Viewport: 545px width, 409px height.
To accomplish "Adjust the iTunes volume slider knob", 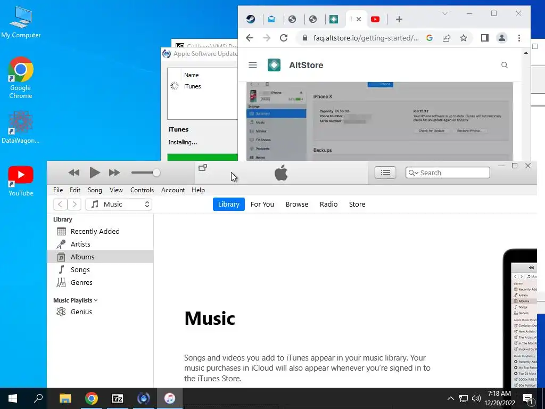I will [156, 173].
